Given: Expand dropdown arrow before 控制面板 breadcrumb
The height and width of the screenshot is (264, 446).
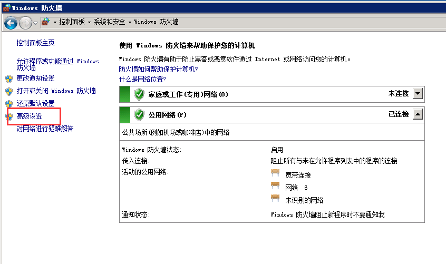Looking at the screenshot, I should point(55,22).
